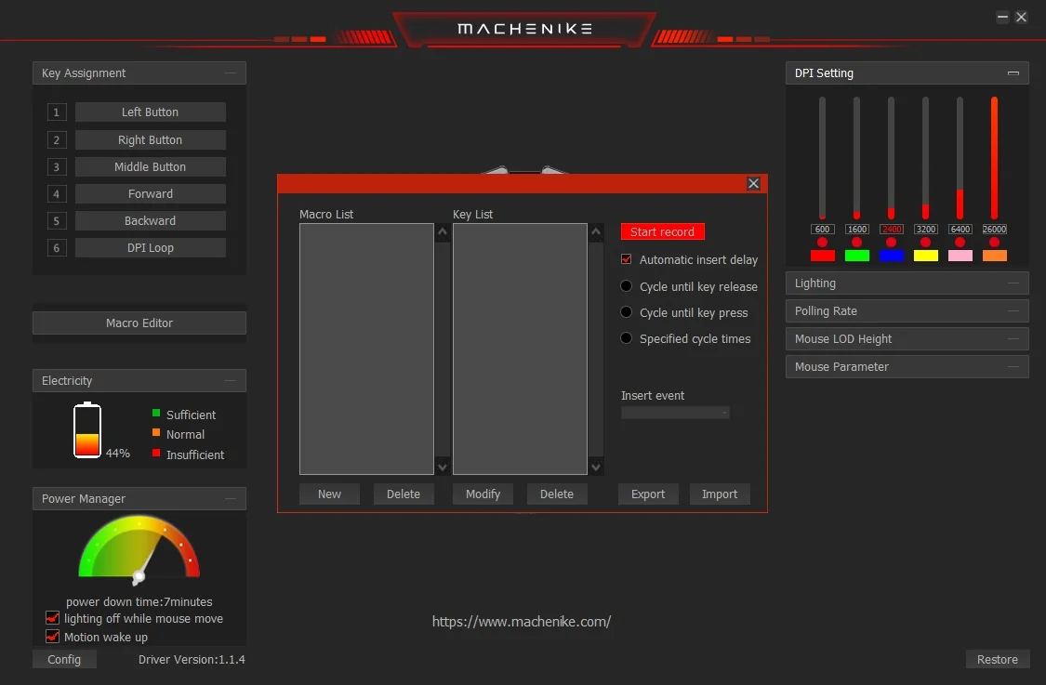The width and height of the screenshot is (1046, 685).
Task: Collapse the DPI Setting panel
Action: pyautogui.click(x=1013, y=73)
